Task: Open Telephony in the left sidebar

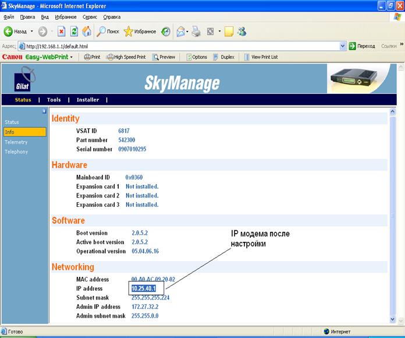Action: coord(16,152)
